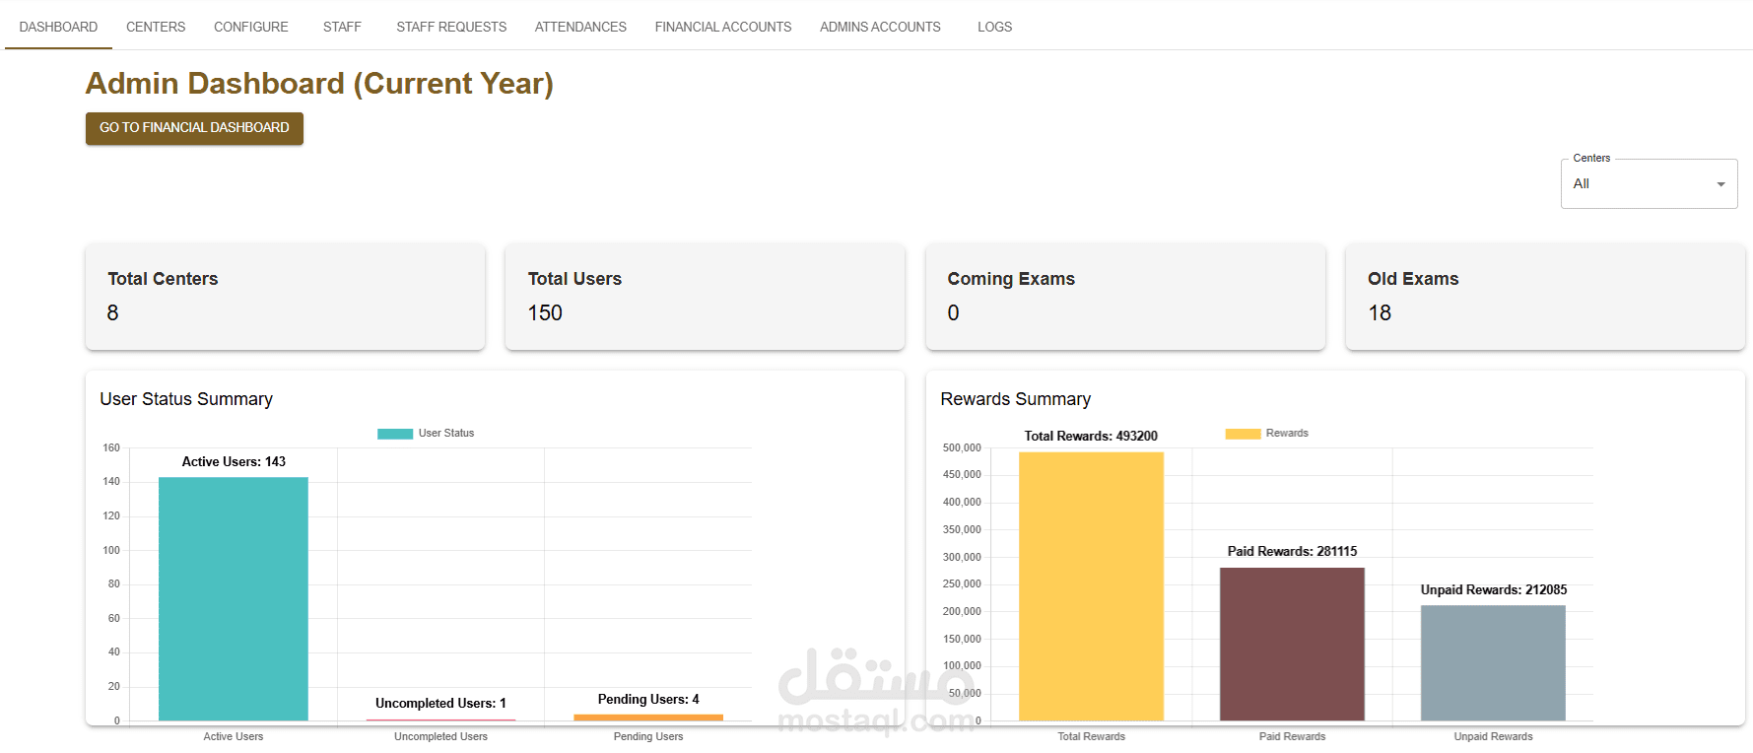Open the Financial Accounts tab
Image resolution: width=1753 pixels, height=753 pixels.
pyautogui.click(x=723, y=27)
